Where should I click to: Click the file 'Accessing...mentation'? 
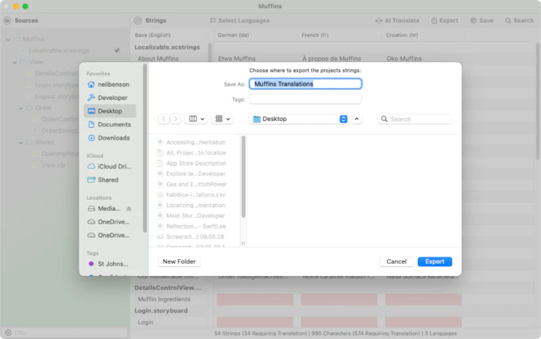196,142
